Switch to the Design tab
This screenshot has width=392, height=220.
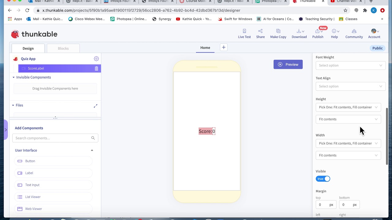pos(28,48)
